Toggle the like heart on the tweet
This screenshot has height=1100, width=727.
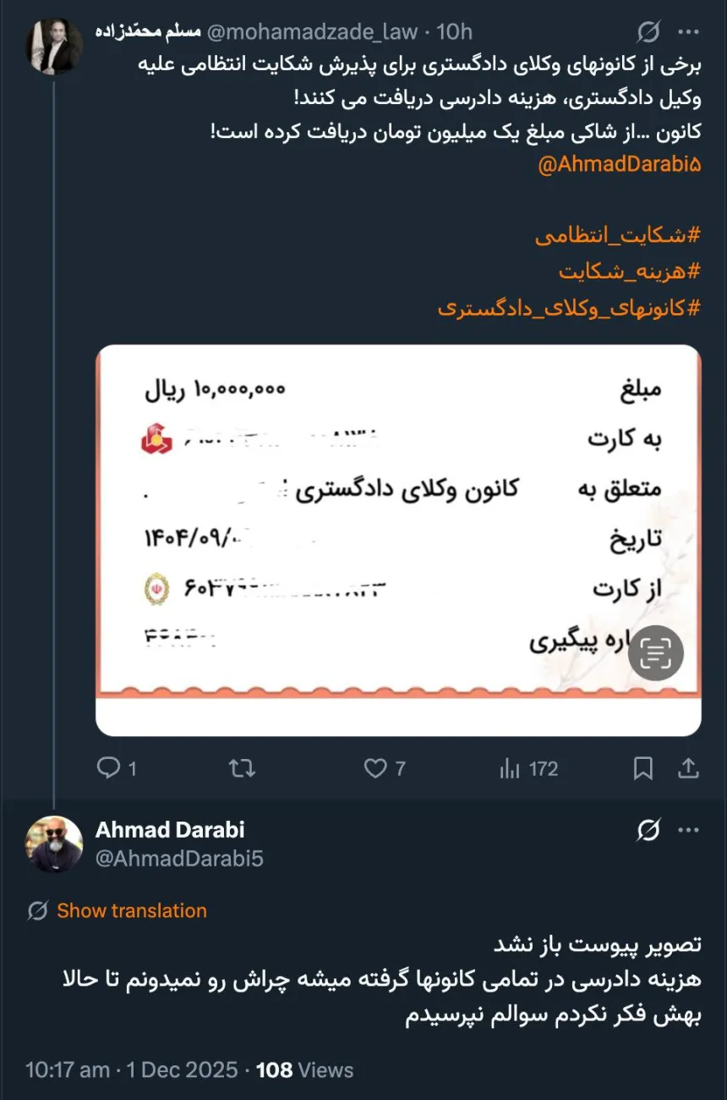374,768
